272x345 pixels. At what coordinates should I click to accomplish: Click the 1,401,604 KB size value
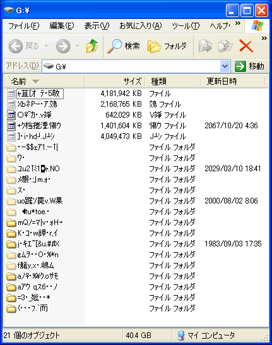[x=121, y=126]
